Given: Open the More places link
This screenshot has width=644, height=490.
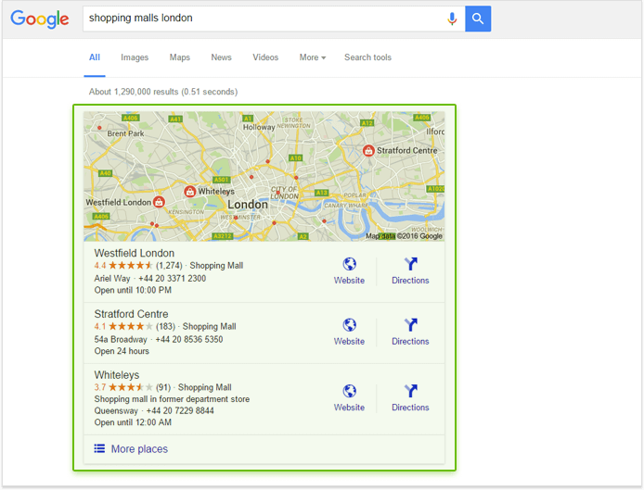Looking at the screenshot, I should pos(139,449).
